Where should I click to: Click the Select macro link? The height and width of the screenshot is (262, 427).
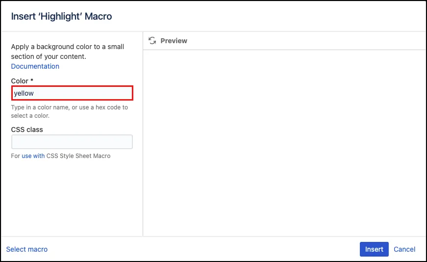coord(26,249)
